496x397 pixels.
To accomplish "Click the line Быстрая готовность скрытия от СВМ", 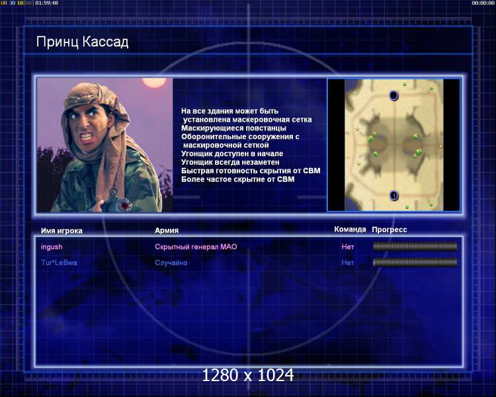I will pos(251,171).
